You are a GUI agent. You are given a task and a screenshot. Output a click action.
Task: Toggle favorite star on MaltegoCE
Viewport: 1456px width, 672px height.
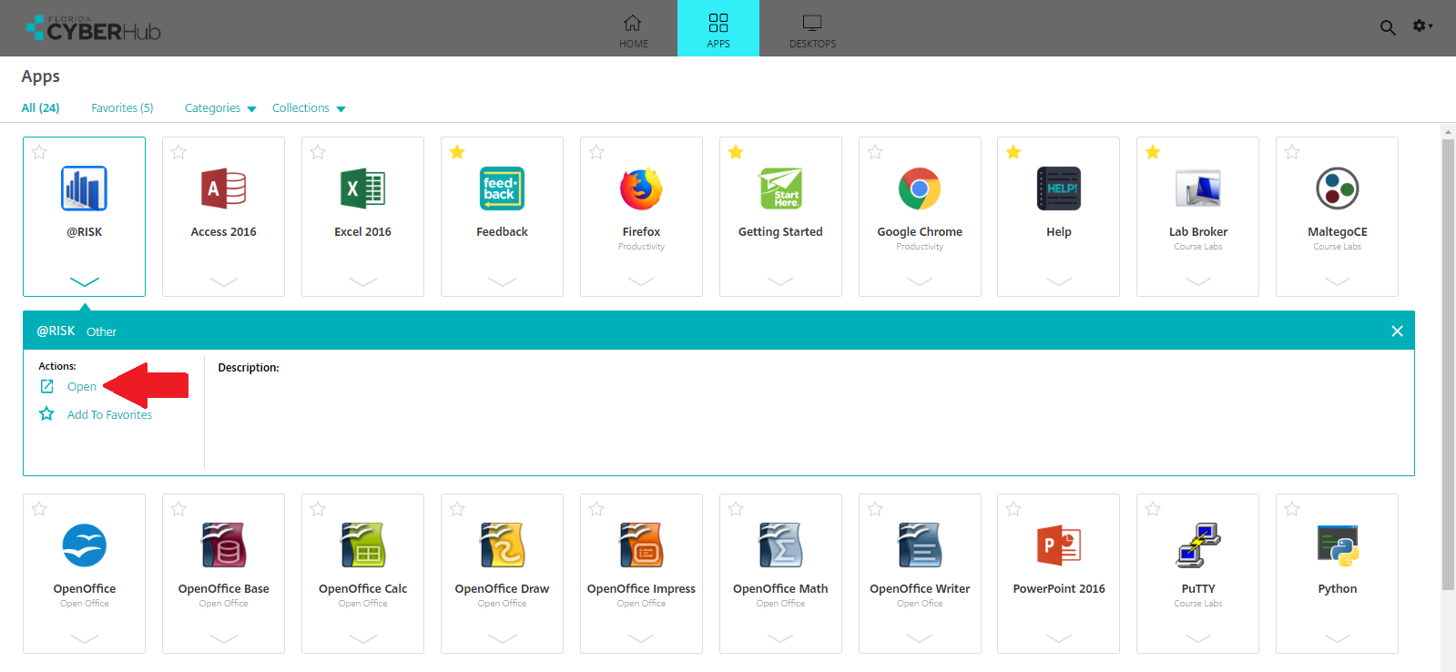point(1292,152)
